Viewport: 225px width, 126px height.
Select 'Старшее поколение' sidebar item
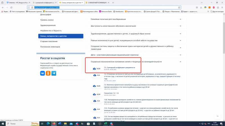click(x=48, y=41)
